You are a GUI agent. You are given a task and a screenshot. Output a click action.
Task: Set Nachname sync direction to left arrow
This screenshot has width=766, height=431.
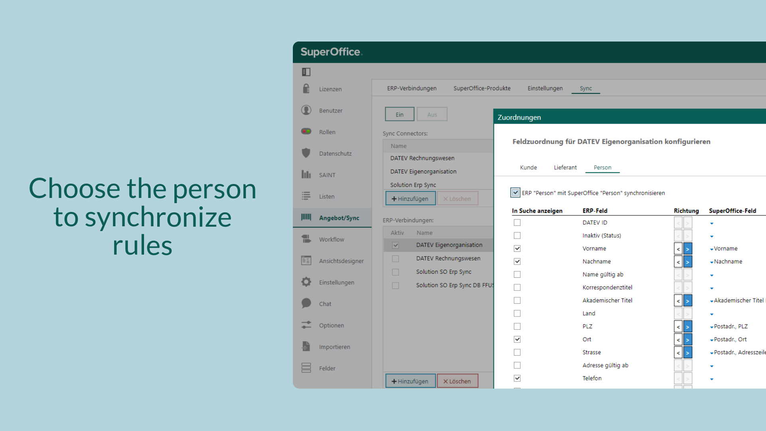click(678, 261)
